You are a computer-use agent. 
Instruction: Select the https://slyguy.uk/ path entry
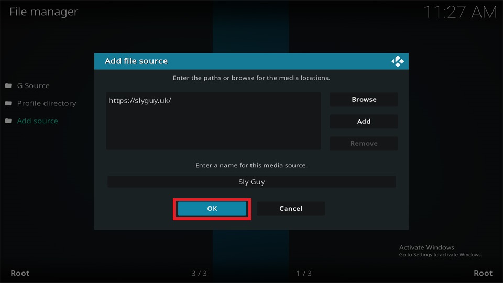point(140,101)
